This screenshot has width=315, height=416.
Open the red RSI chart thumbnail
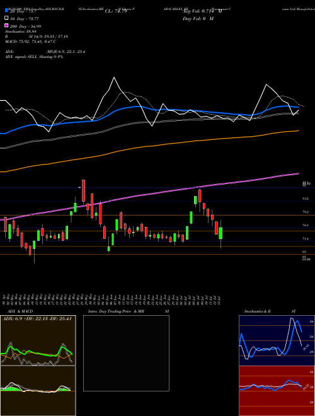coord(277,391)
